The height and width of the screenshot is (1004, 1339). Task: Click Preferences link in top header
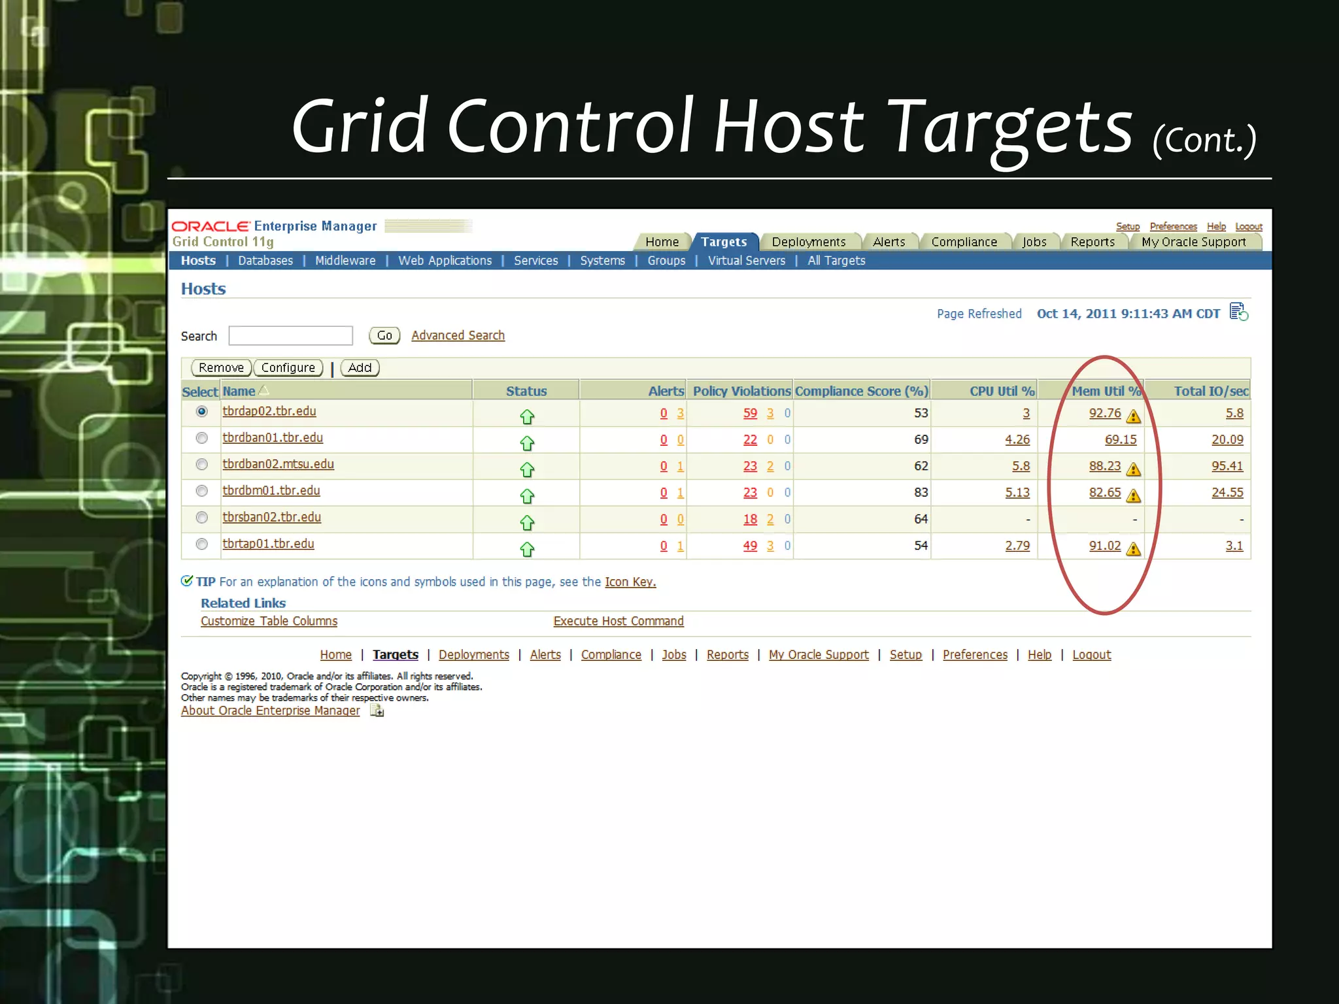point(1173,226)
